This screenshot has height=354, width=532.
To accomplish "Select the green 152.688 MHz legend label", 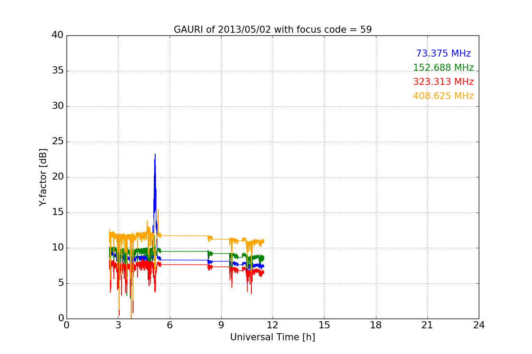I will [443, 68].
